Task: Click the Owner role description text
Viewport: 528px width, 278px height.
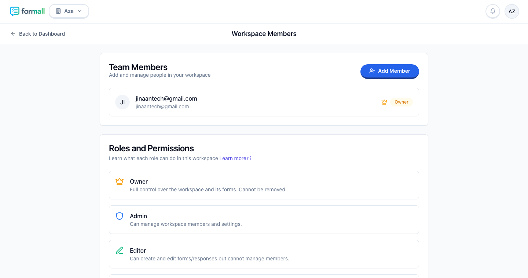Action: click(208, 190)
